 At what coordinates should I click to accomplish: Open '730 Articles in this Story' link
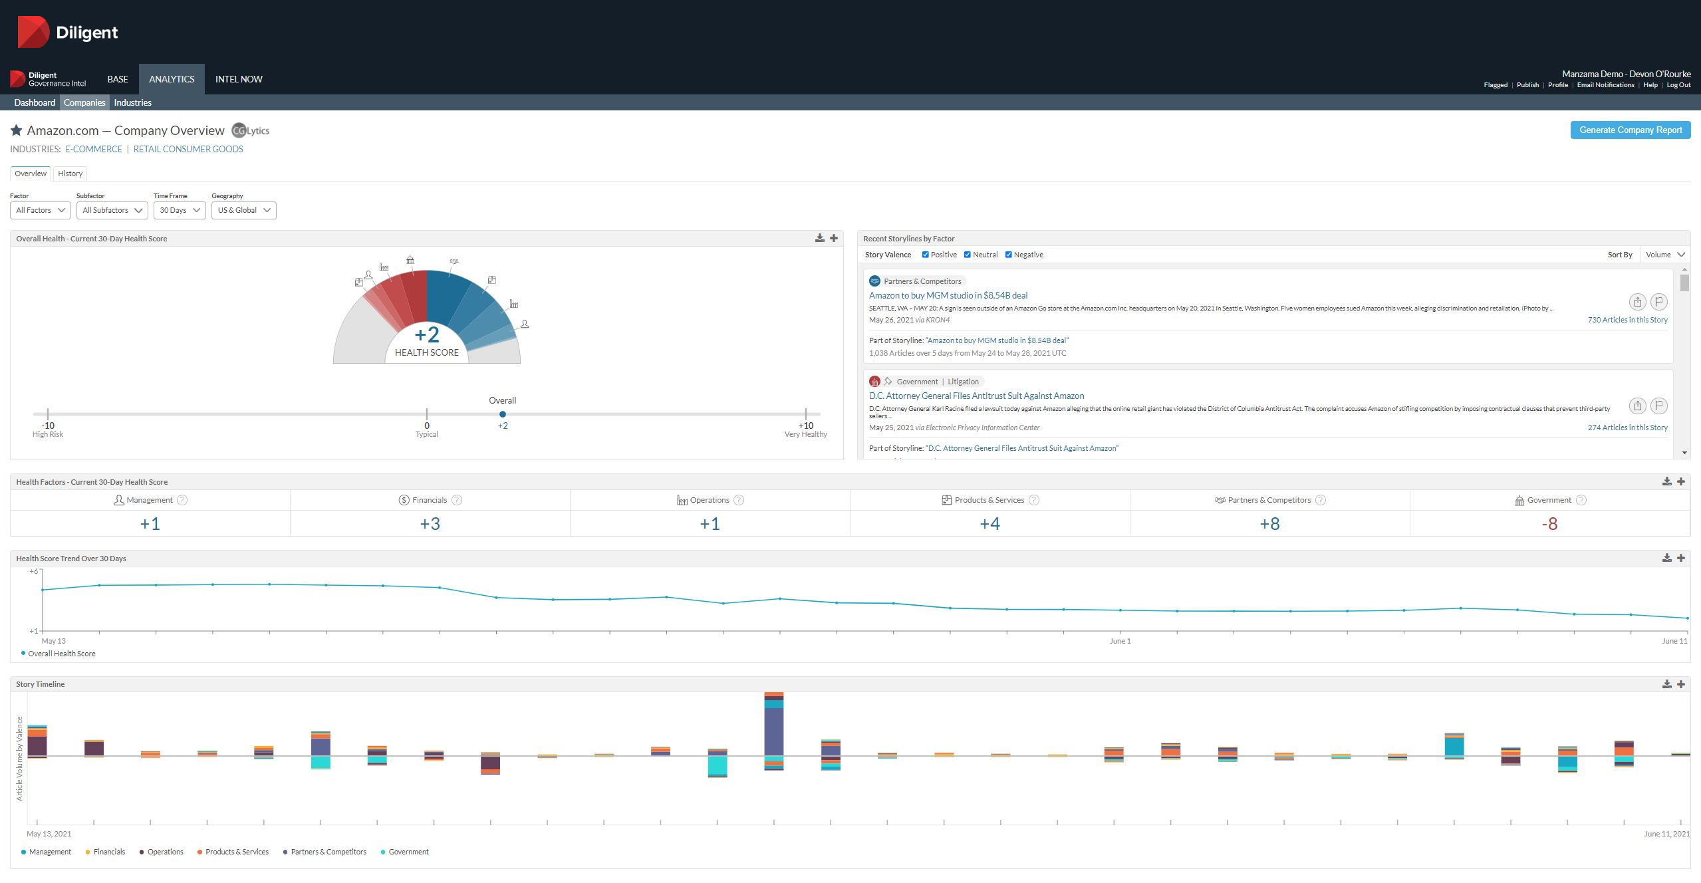1627,320
